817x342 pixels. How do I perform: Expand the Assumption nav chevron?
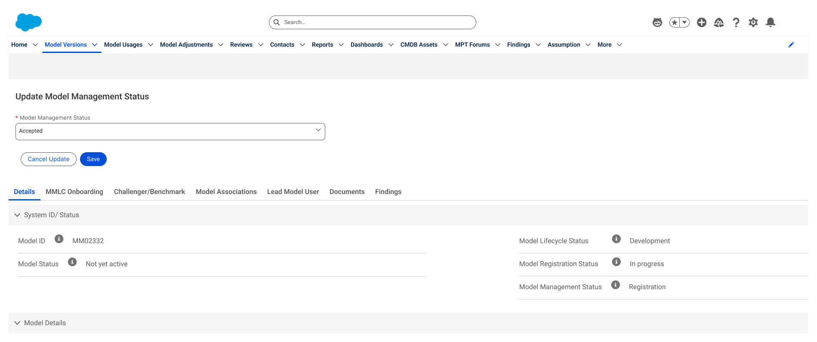pyautogui.click(x=588, y=45)
